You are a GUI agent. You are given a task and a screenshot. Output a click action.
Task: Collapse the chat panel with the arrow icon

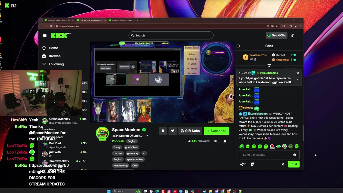point(238,46)
